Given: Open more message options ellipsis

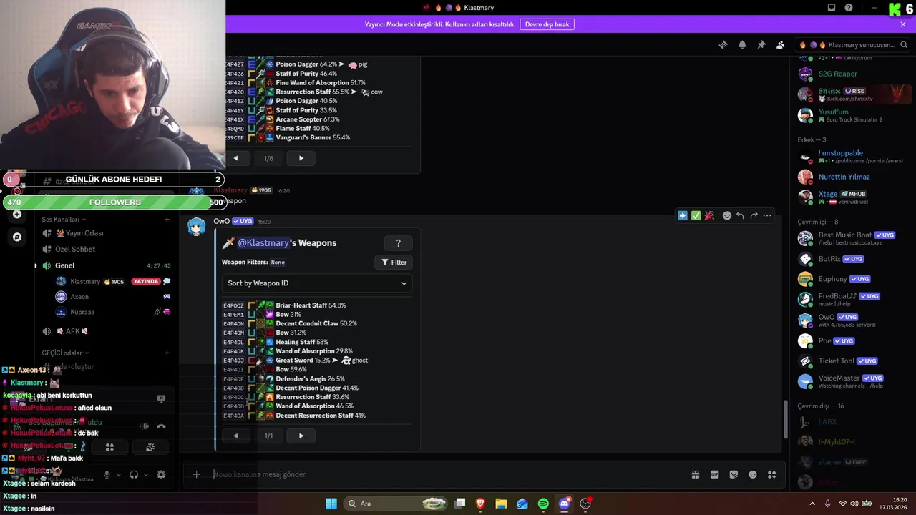Looking at the screenshot, I should pyautogui.click(x=767, y=215).
